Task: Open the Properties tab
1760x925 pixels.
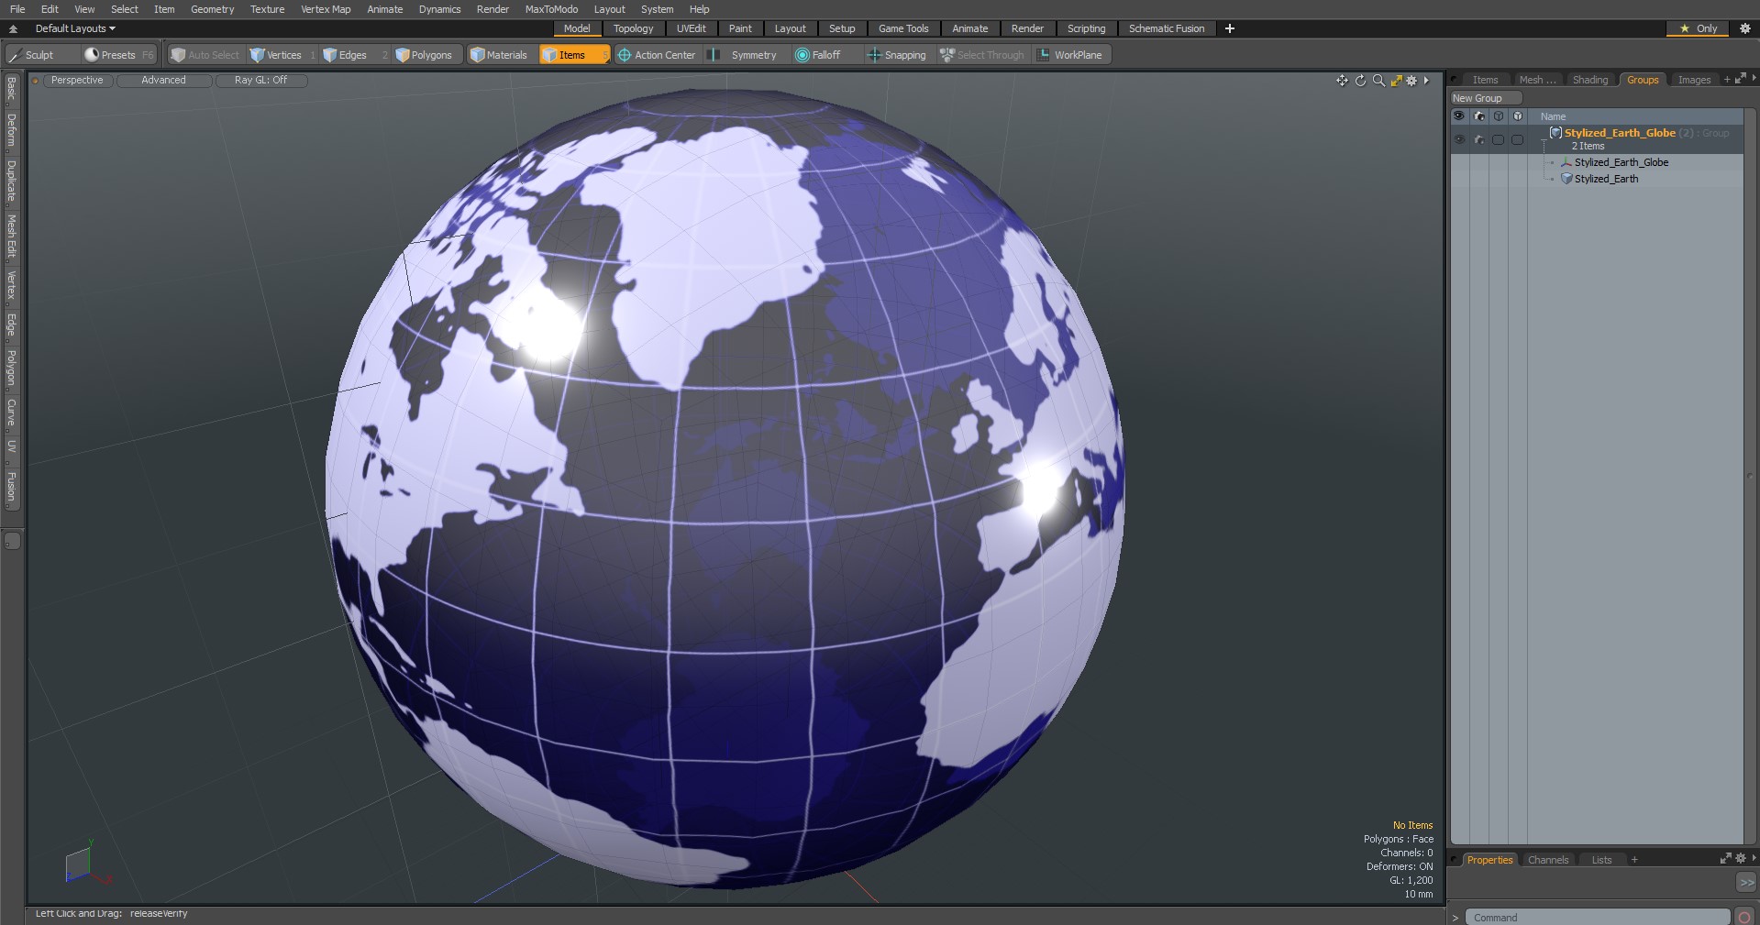Action: click(1489, 860)
